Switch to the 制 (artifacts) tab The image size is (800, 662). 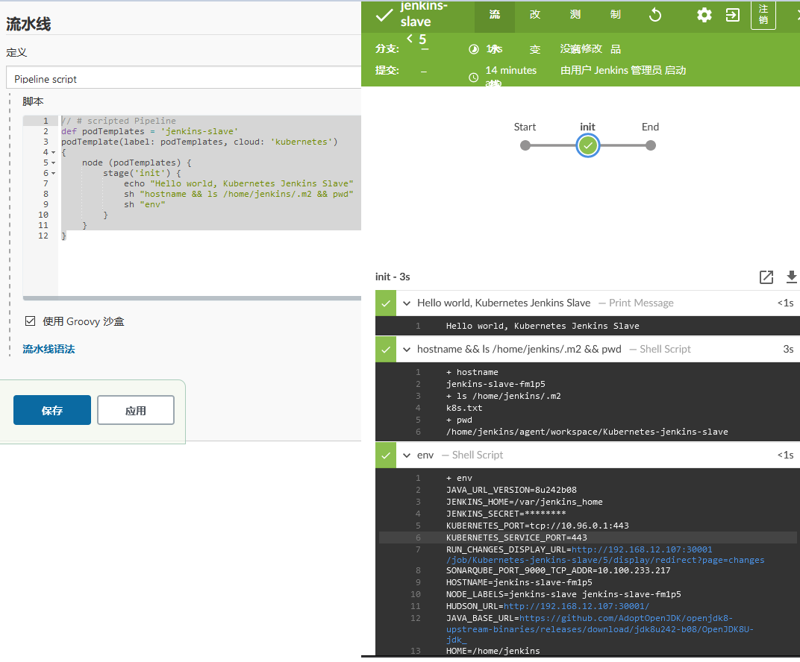coord(616,16)
